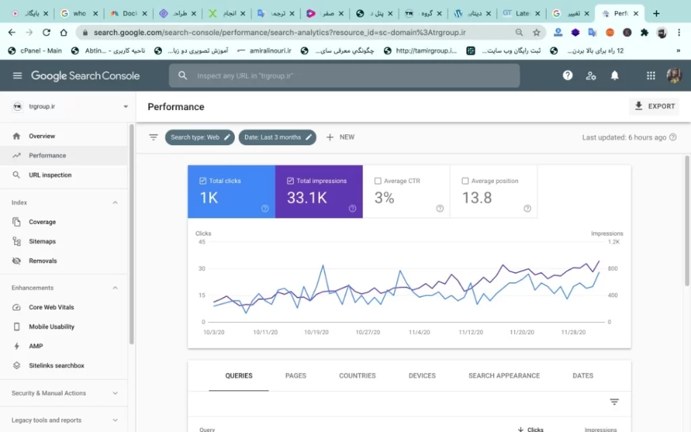
Task: Open the notifications bell
Action: click(x=615, y=76)
